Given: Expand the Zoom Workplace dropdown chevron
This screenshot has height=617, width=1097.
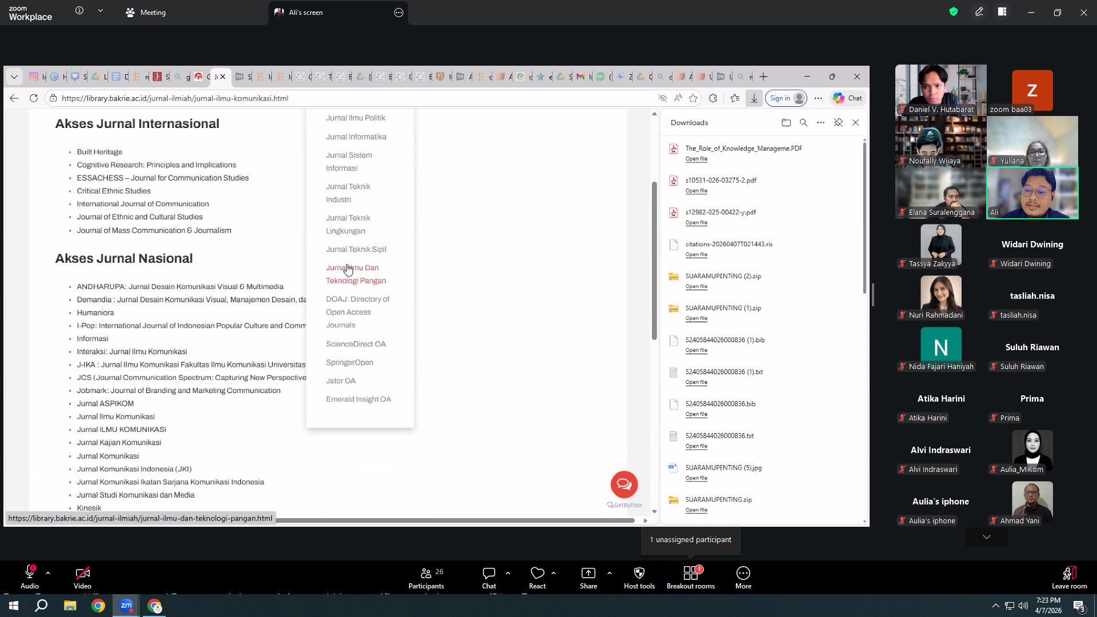Looking at the screenshot, I should coord(101,10).
